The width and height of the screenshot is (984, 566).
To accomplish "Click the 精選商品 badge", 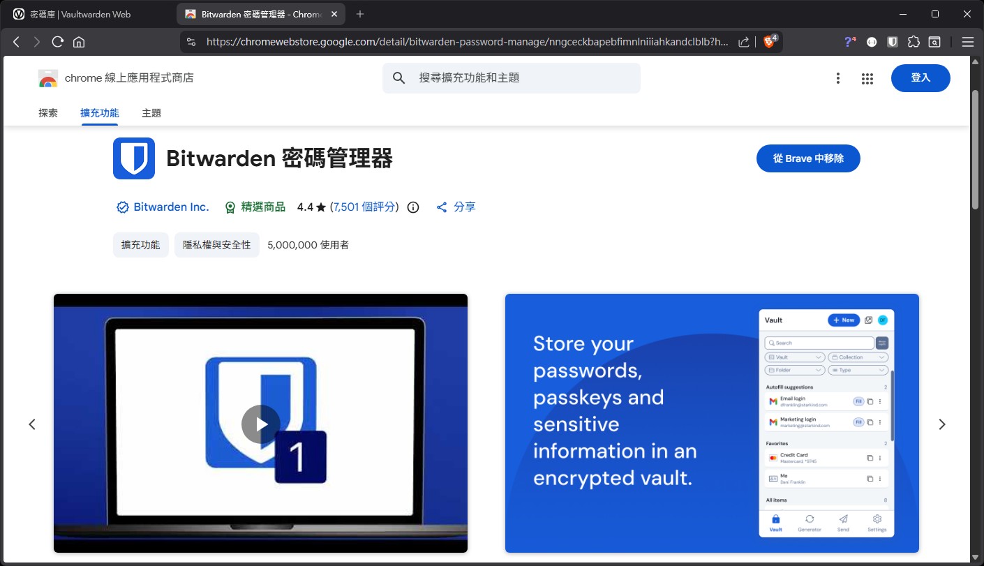I will (255, 207).
